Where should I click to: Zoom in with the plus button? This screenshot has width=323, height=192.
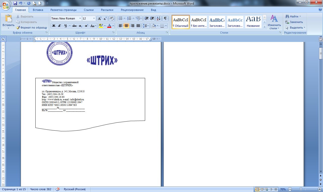[x=320, y=189]
